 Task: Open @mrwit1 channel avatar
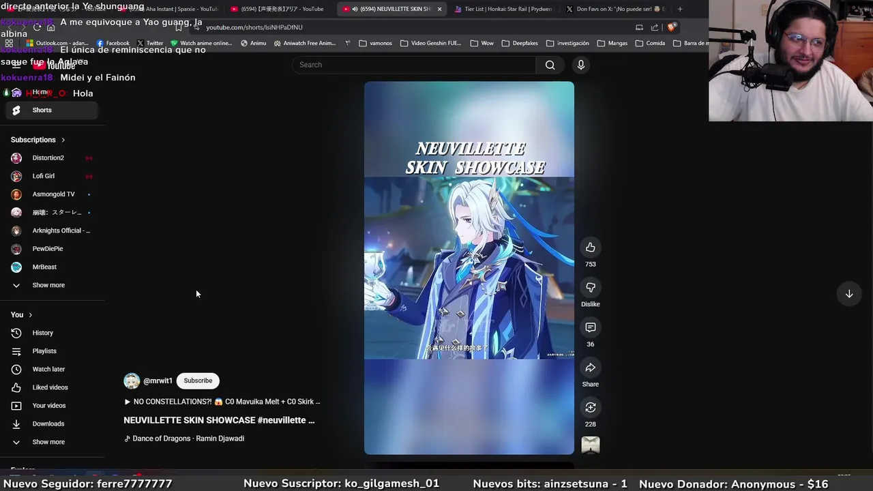pos(132,381)
